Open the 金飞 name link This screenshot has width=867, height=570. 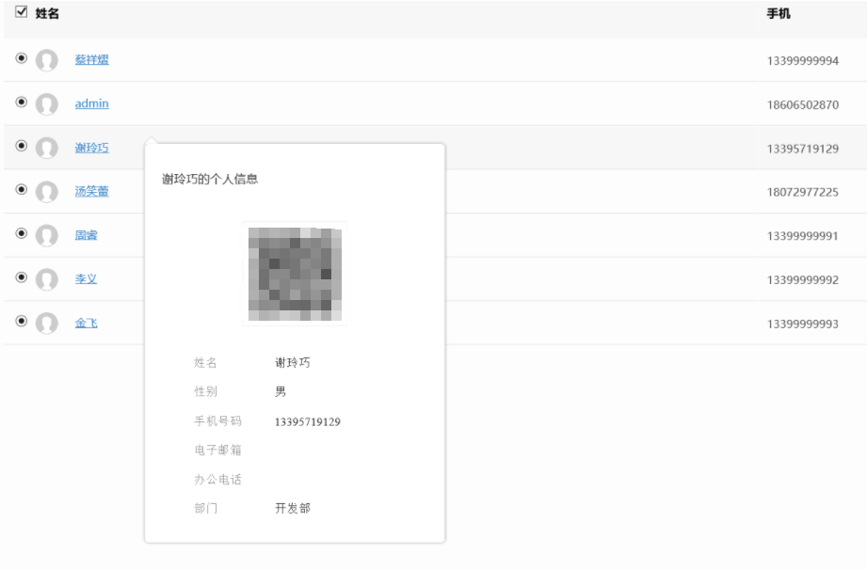[x=87, y=323]
